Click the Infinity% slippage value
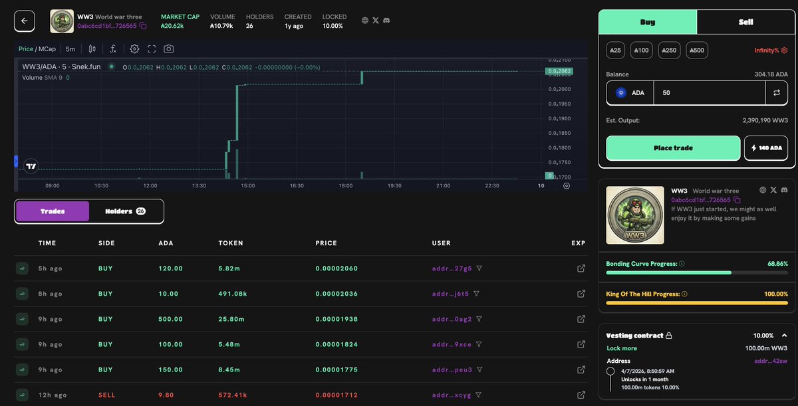 tap(767, 51)
